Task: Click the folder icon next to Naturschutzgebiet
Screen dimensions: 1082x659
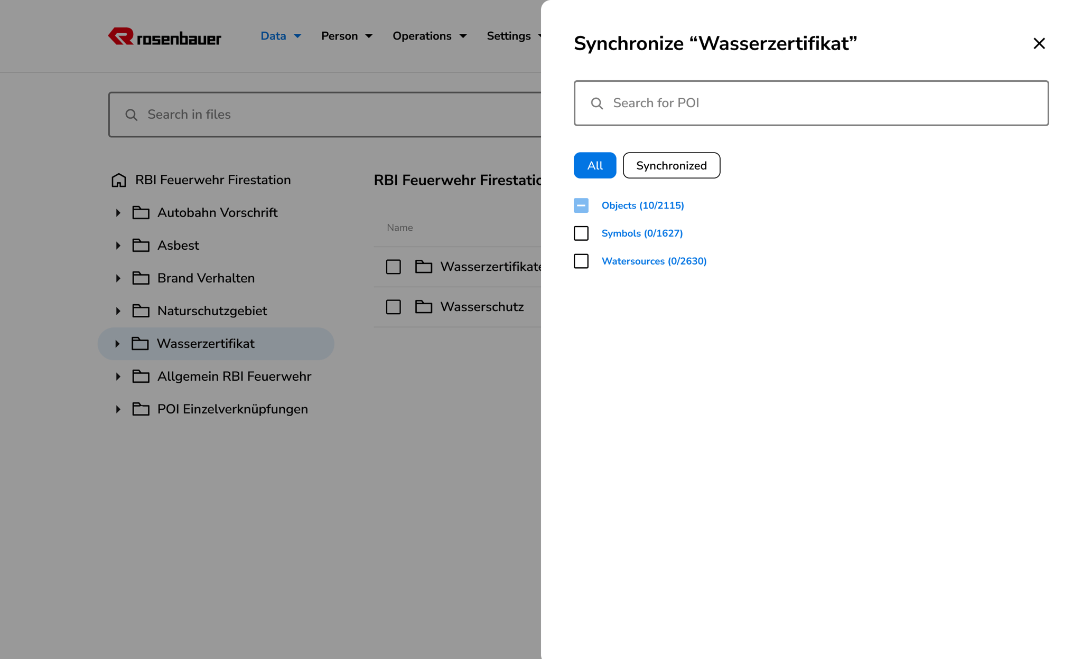Action: tap(141, 310)
